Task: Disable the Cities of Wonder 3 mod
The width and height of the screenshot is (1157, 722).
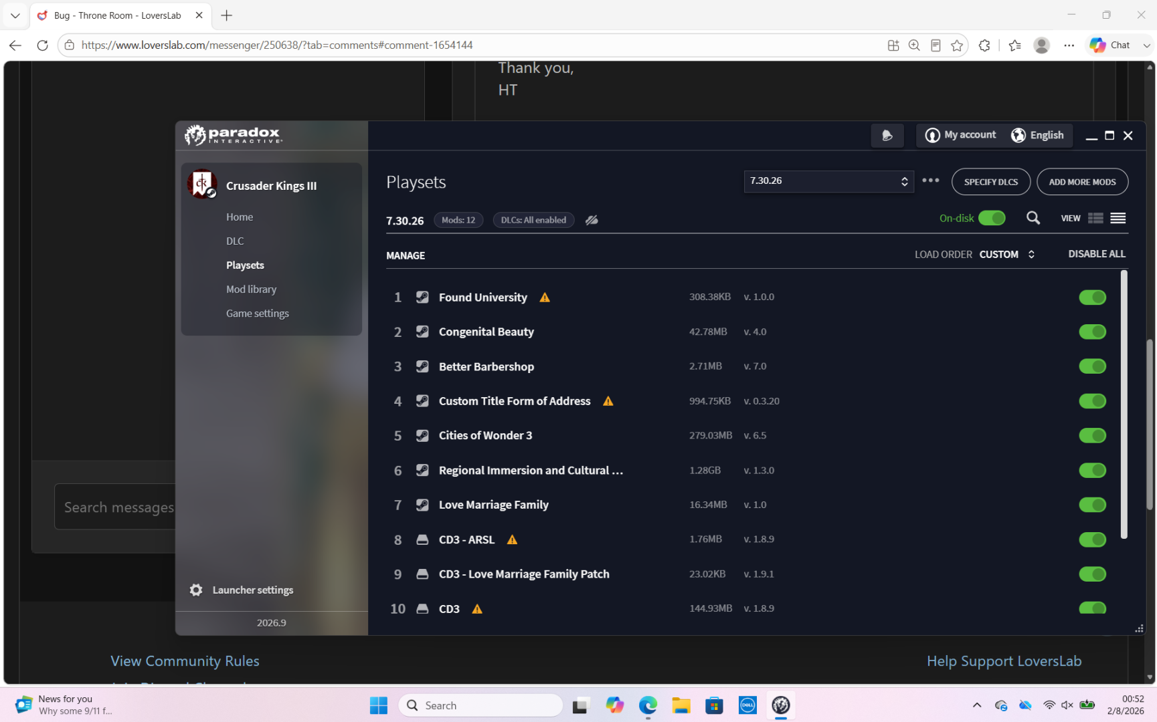Action: 1092,436
